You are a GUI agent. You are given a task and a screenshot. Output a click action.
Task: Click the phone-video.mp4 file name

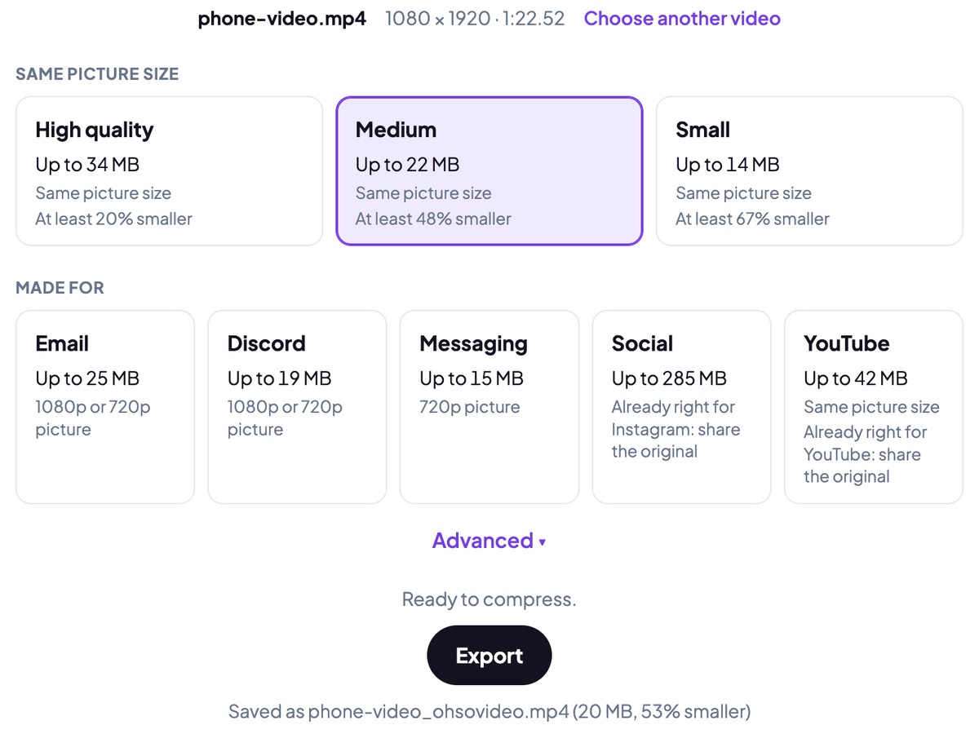click(x=282, y=19)
